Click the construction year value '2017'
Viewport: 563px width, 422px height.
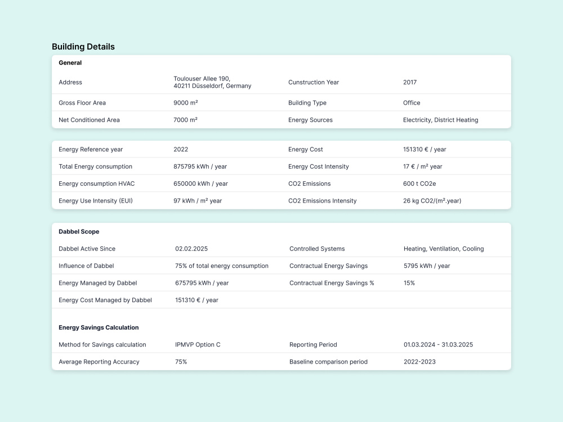[410, 82]
